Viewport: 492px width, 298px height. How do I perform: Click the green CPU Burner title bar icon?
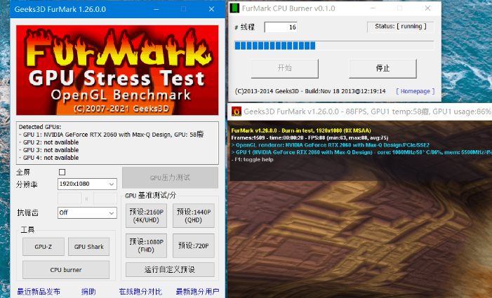pyautogui.click(x=234, y=8)
